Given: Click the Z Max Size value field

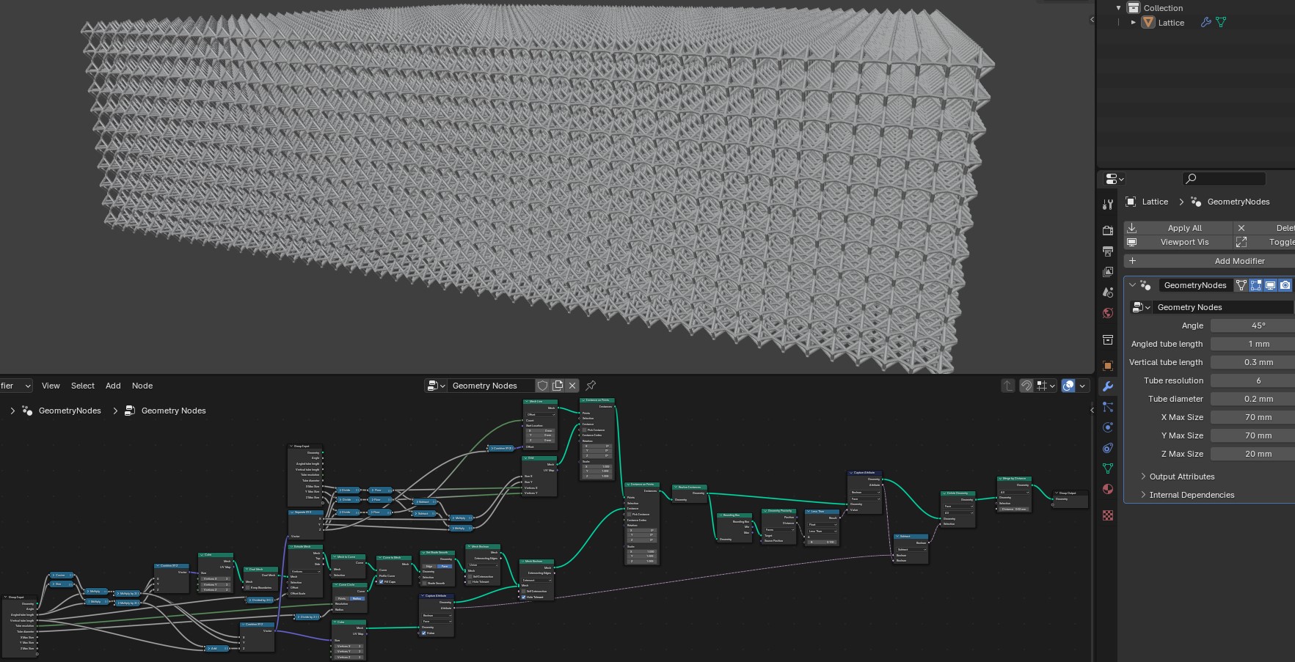Looking at the screenshot, I should 1252,454.
